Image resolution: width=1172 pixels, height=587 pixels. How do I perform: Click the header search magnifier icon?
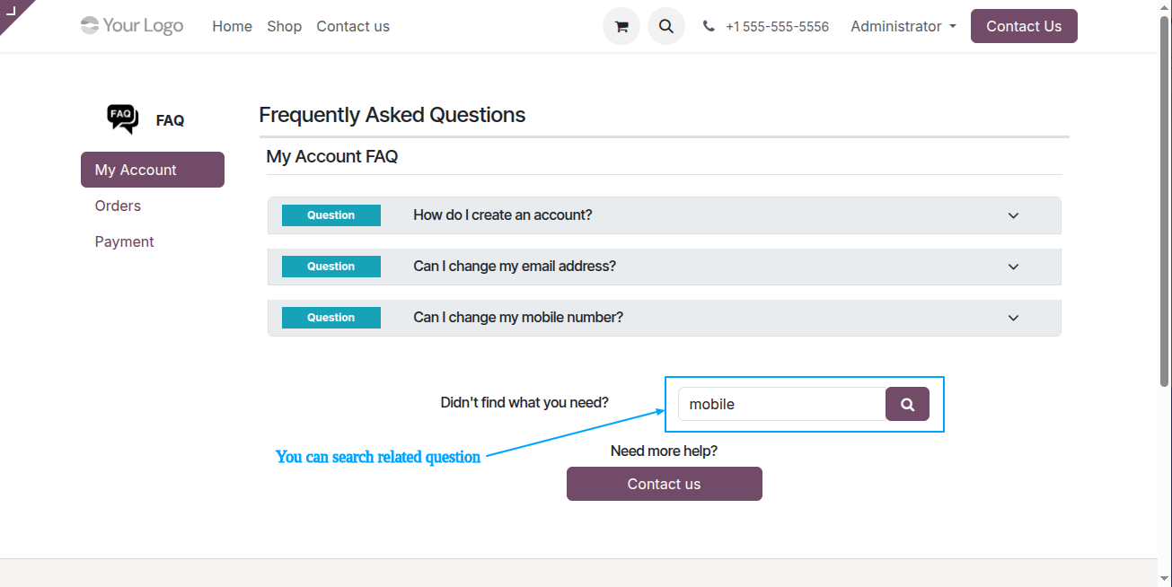click(x=665, y=26)
